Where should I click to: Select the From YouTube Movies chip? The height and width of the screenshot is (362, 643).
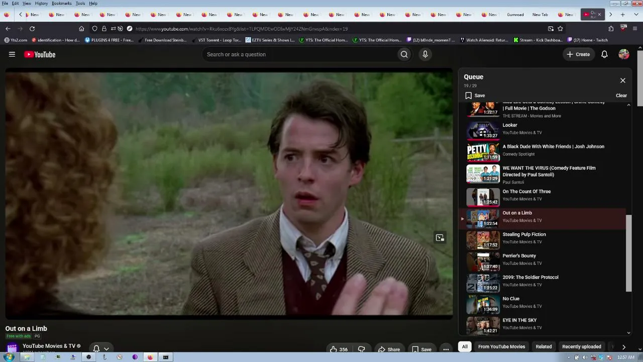pyautogui.click(x=501, y=346)
